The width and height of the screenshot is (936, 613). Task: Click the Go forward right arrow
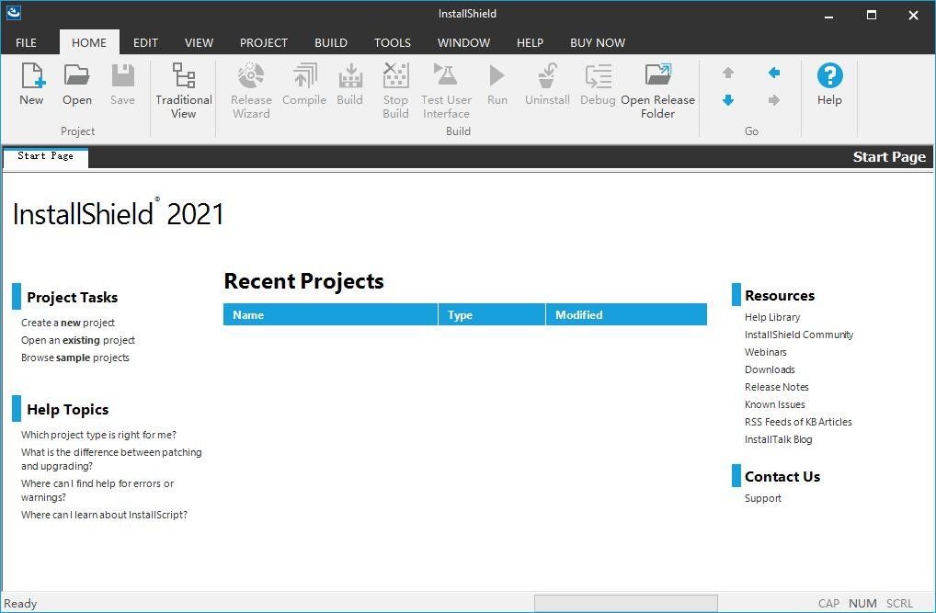tap(774, 99)
